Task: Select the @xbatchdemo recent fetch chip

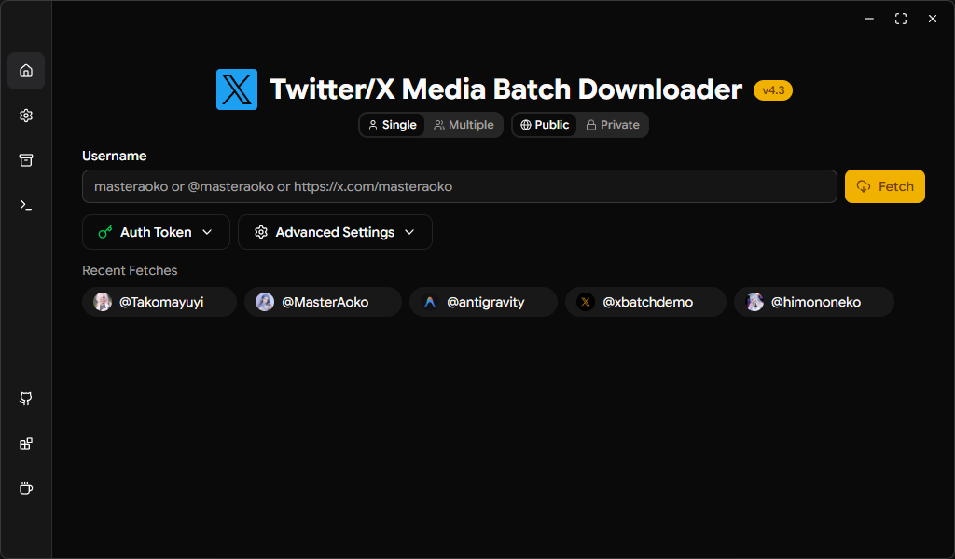Action: click(645, 302)
